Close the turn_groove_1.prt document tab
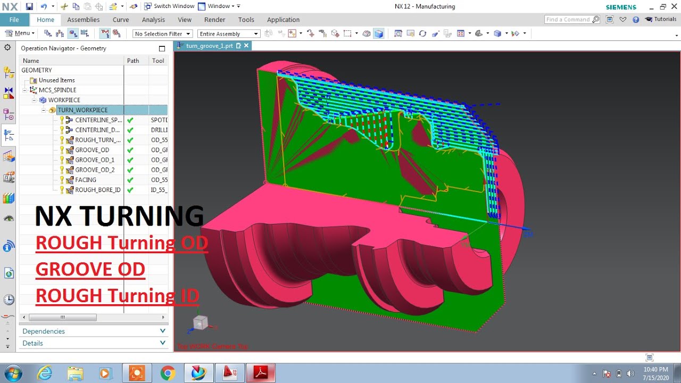The height and width of the screenshot is (383, 681). pyautogui.click(x=246, y=46)
